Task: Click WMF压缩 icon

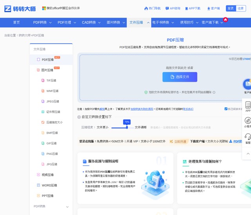Action: click(x=43, y=91)
